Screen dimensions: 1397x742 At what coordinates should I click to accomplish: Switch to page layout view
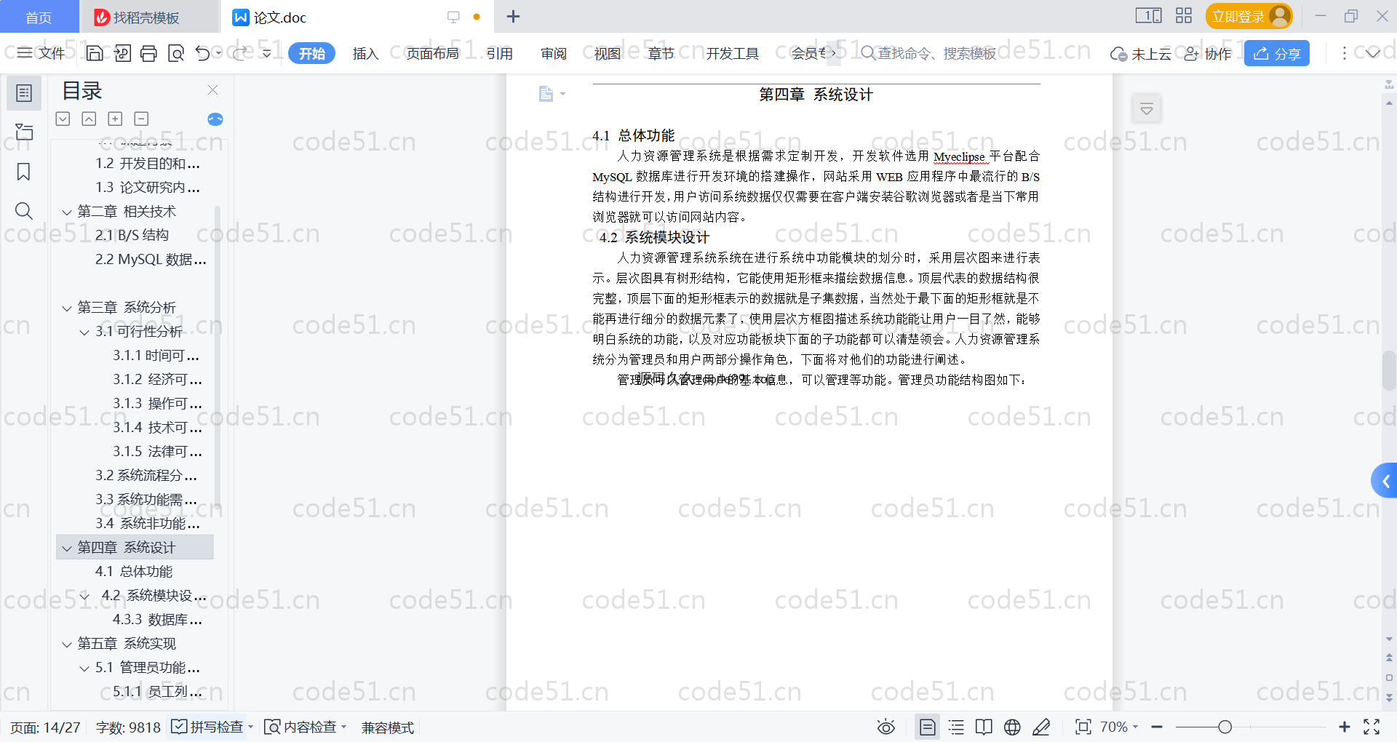[928, 727]
